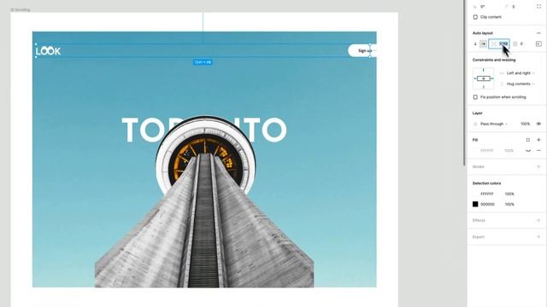
Task: Click the Export section label
Action: coord(479,237)
